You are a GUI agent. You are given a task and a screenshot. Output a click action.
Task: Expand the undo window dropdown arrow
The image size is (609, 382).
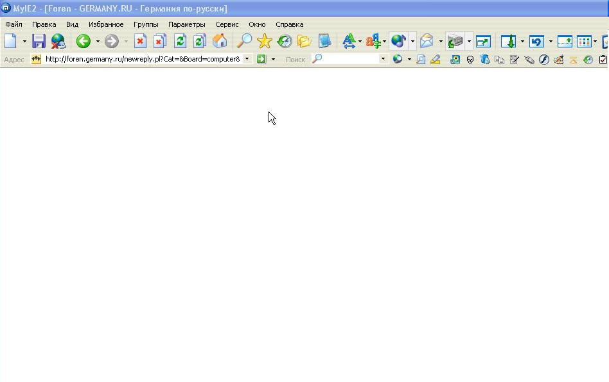coord(551,41)
